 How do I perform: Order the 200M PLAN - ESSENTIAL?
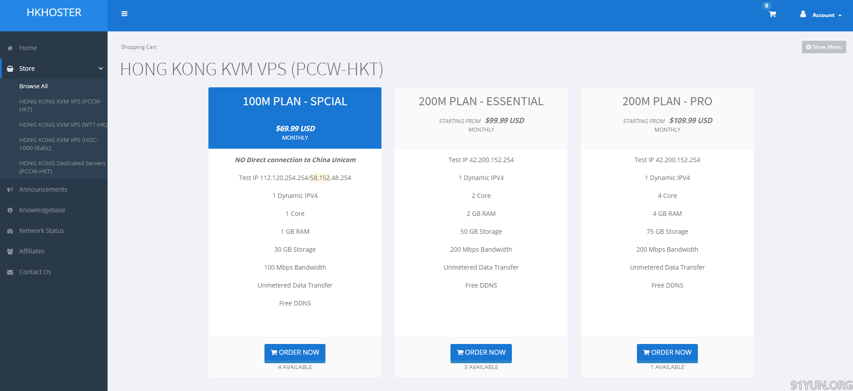(481, 353)
